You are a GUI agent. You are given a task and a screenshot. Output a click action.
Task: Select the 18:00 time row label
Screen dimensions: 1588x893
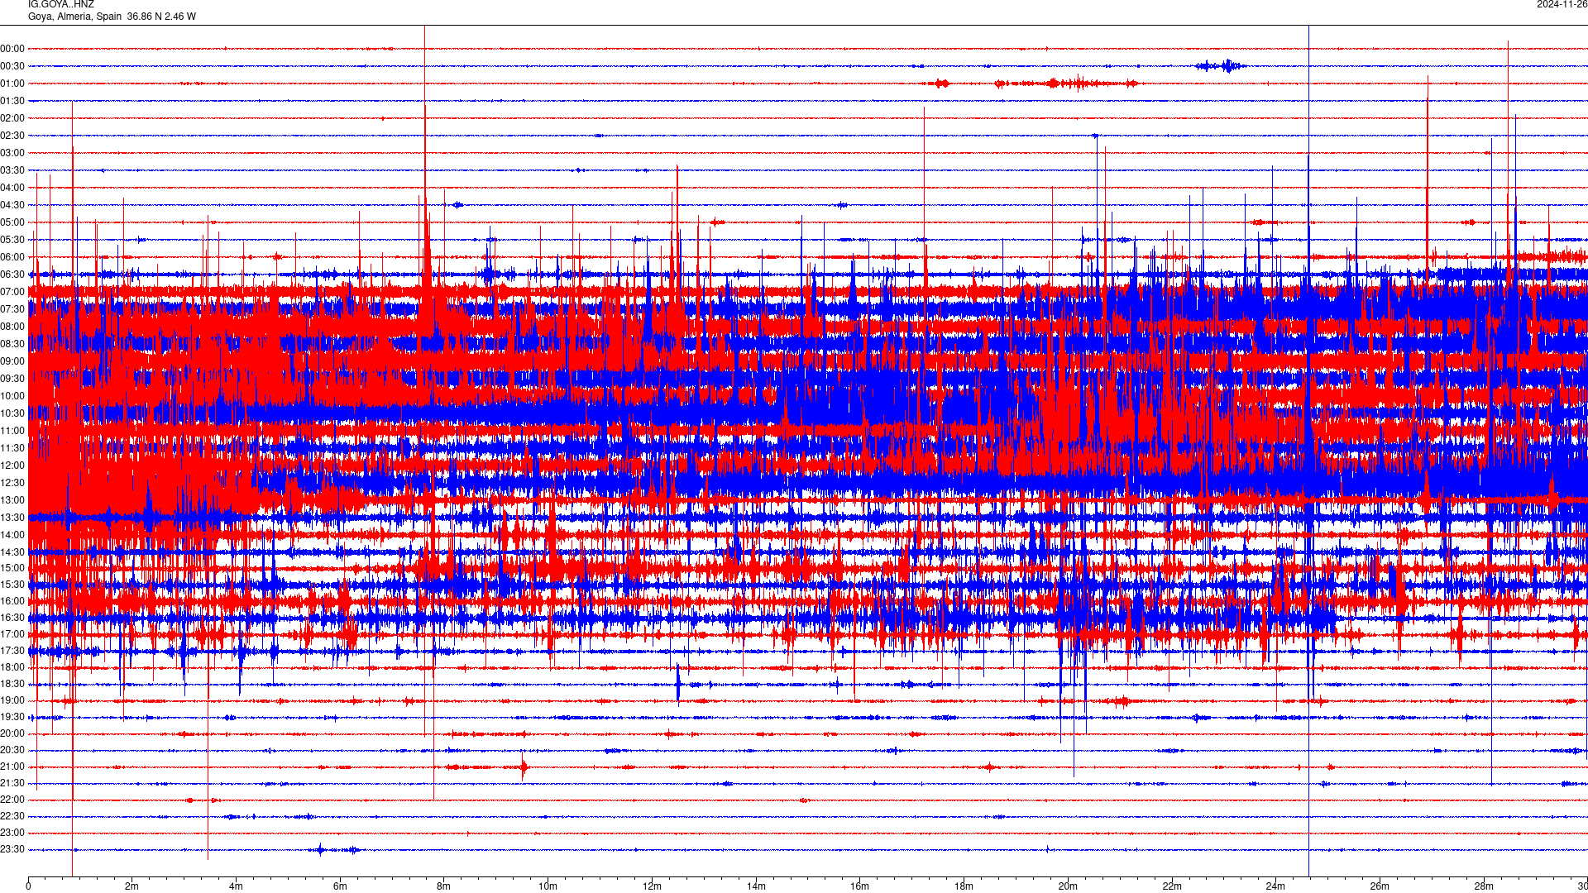pos(12,667)
